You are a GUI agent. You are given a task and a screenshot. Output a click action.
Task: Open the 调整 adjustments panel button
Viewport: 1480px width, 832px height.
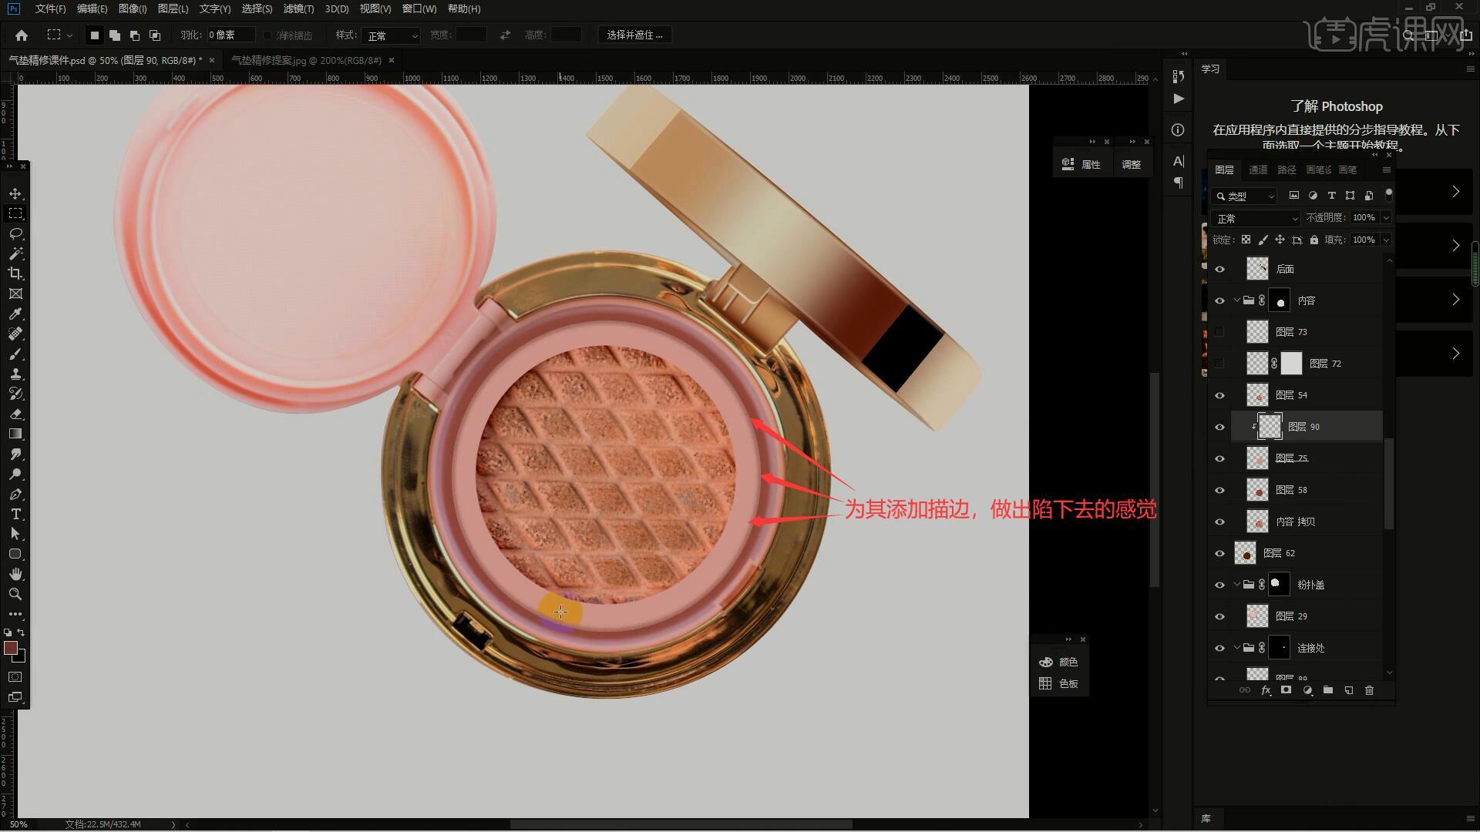coord(1131,164)
